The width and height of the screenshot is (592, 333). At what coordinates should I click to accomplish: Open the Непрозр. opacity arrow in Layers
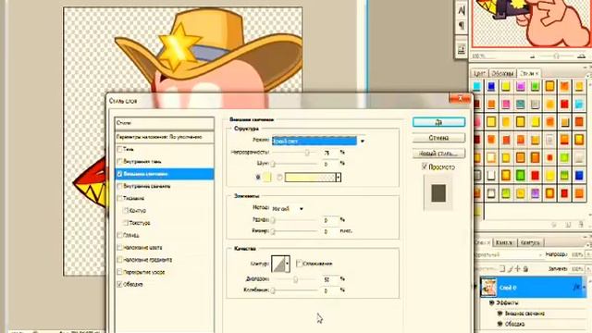(587, 255)
